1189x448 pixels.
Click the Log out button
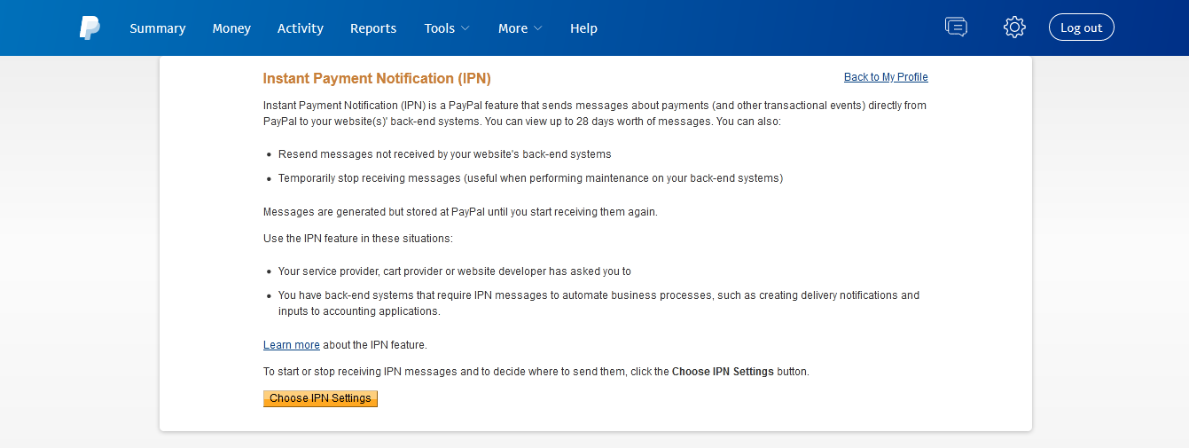(1081, 28)
